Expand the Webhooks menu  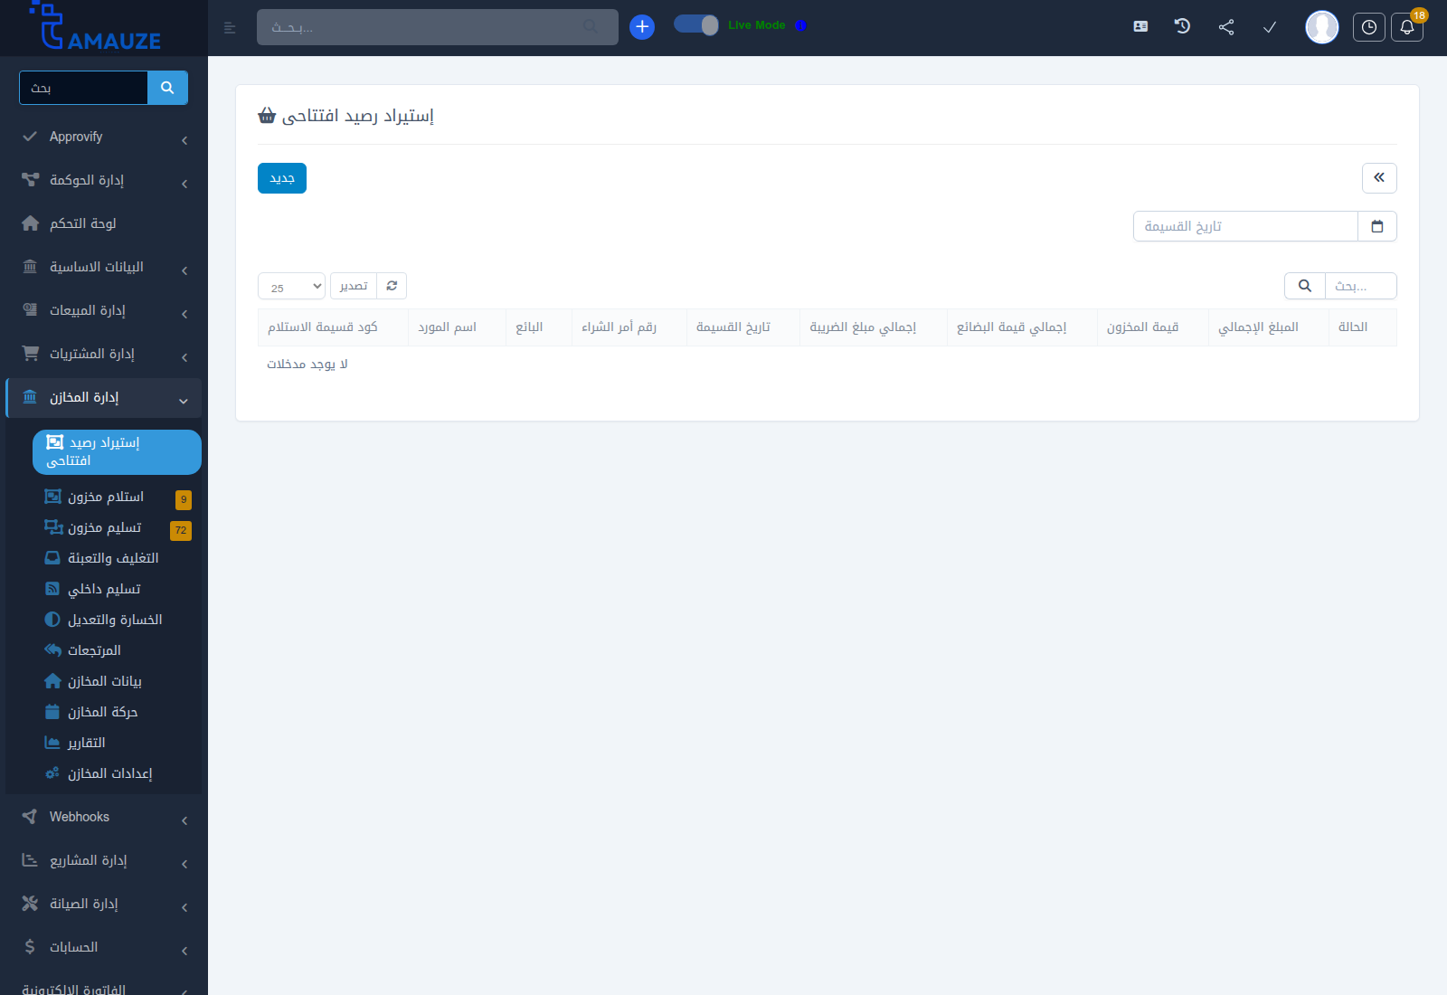click(104, 818)
